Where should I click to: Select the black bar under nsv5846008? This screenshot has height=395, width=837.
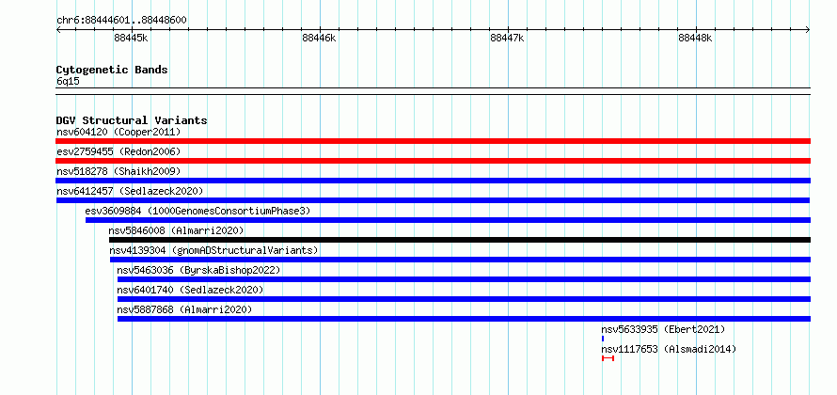(460, 240)
